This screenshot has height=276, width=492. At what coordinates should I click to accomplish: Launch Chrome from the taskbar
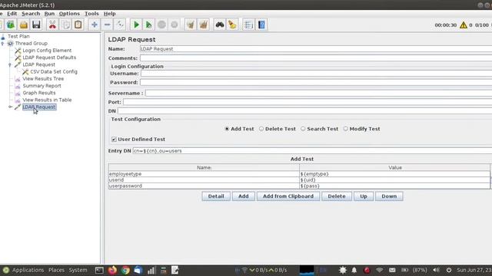click(125, 270)
